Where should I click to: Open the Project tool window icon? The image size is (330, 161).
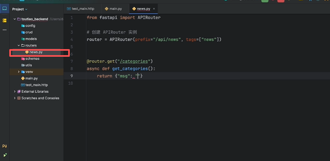[4, 8]
